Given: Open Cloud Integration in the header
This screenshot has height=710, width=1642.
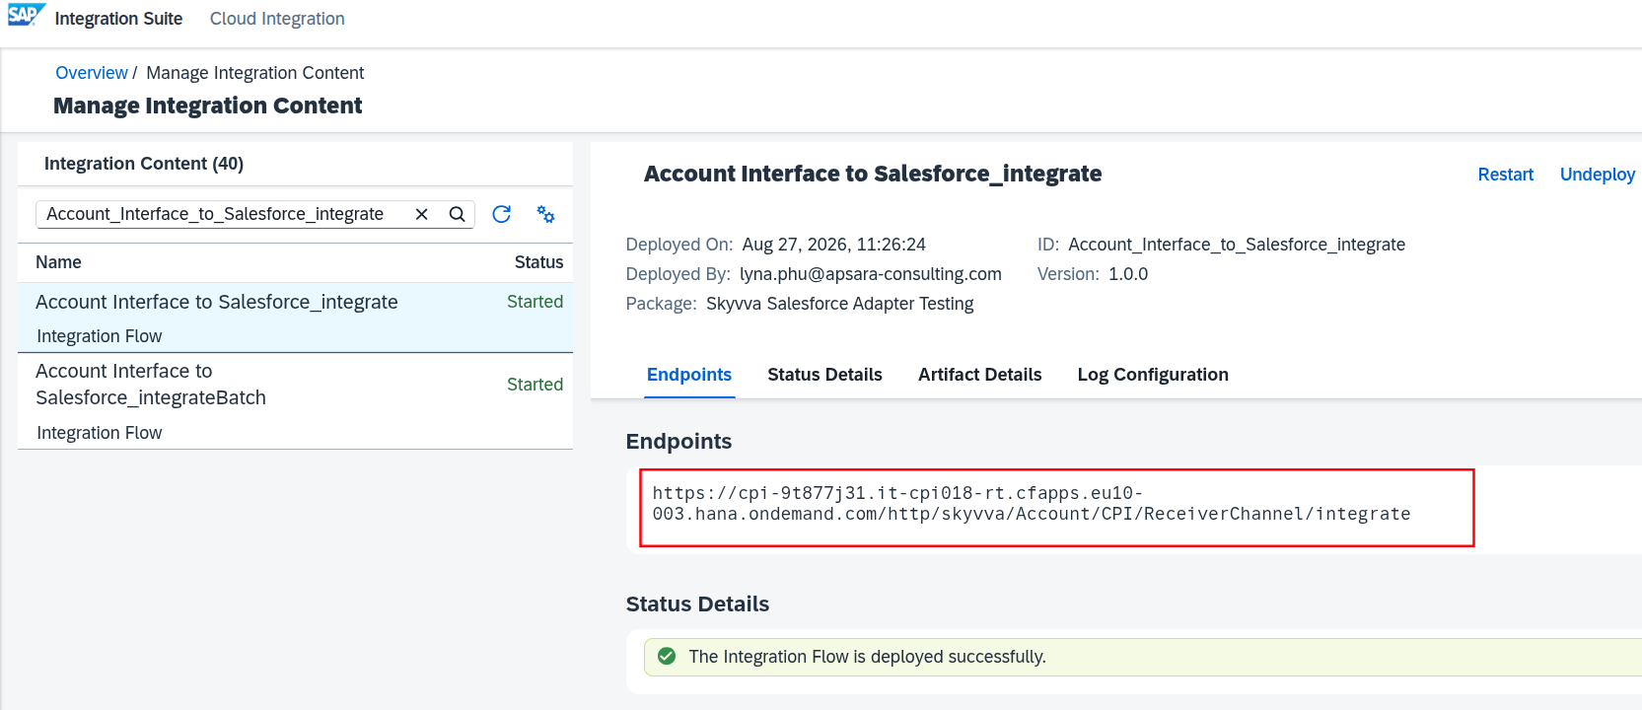Looking at the screenshot, I should [277, 19].
